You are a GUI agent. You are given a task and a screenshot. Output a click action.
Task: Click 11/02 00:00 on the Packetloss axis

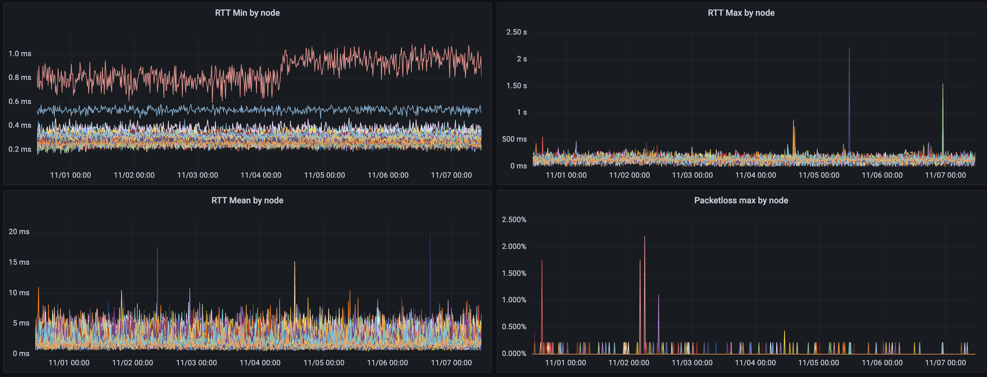click(x=629, y=363)
